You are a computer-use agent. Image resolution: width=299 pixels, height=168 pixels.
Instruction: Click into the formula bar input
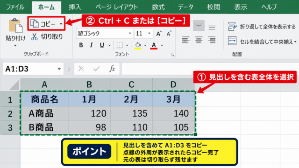point(210,69)
